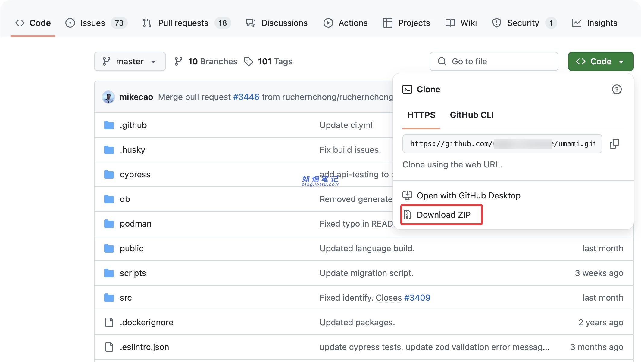The image size is (641, 362).
Task: Click the terminal icon beside Clone
Action: (407, 89)
